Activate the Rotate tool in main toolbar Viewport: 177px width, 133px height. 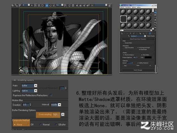click(x=50, y=5)
